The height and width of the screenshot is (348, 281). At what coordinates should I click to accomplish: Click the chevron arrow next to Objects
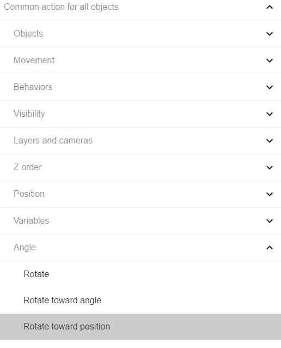pos(270,34)
